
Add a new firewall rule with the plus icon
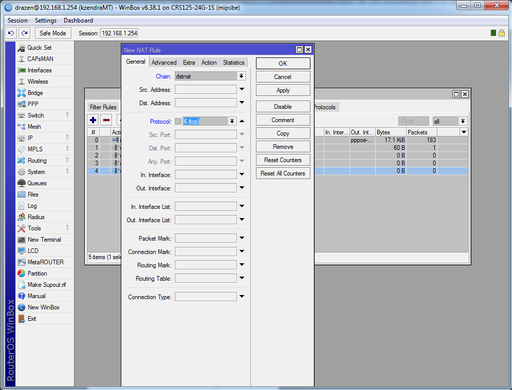pos(93,120)
